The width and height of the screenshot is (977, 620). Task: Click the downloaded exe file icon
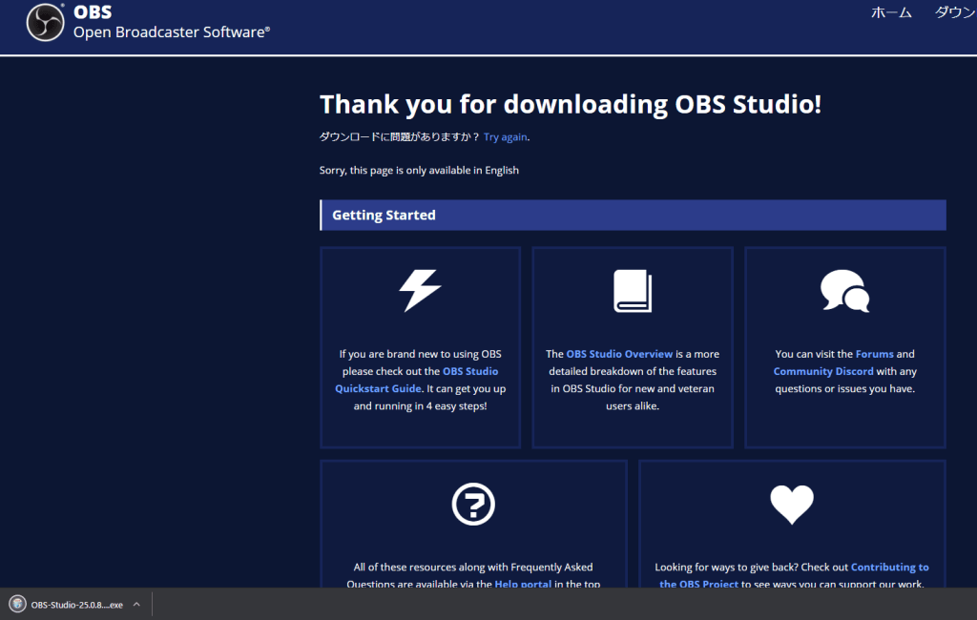coord(17,604)
